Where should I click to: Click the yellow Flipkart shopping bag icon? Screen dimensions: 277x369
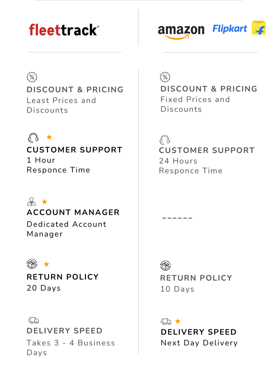click(259, 28)
